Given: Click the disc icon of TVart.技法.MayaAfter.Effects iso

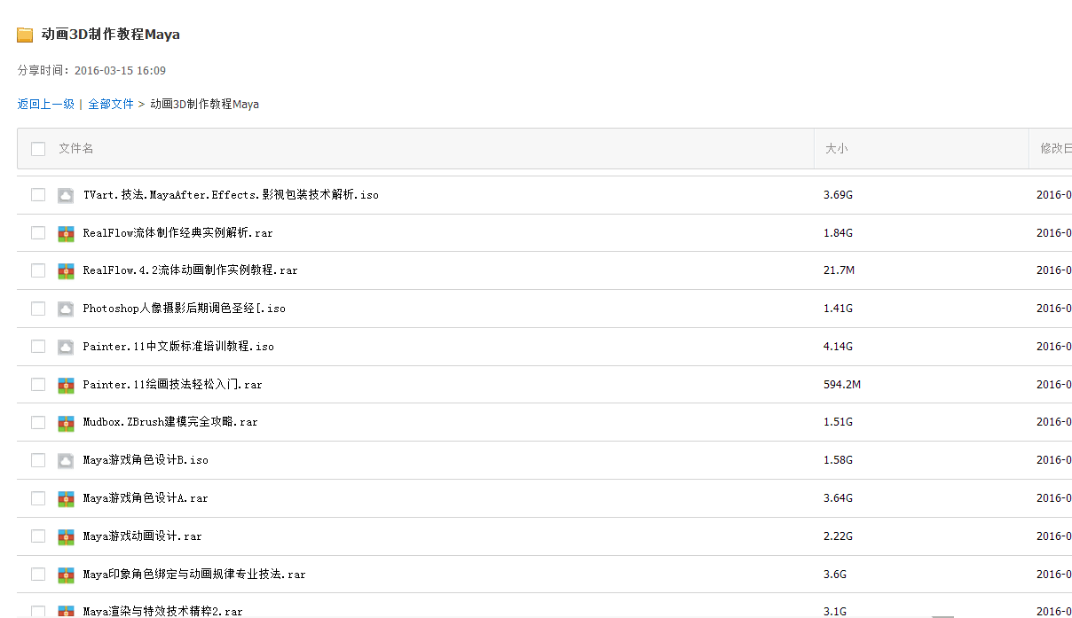Looking at the screenshot, I should [66, 195].
